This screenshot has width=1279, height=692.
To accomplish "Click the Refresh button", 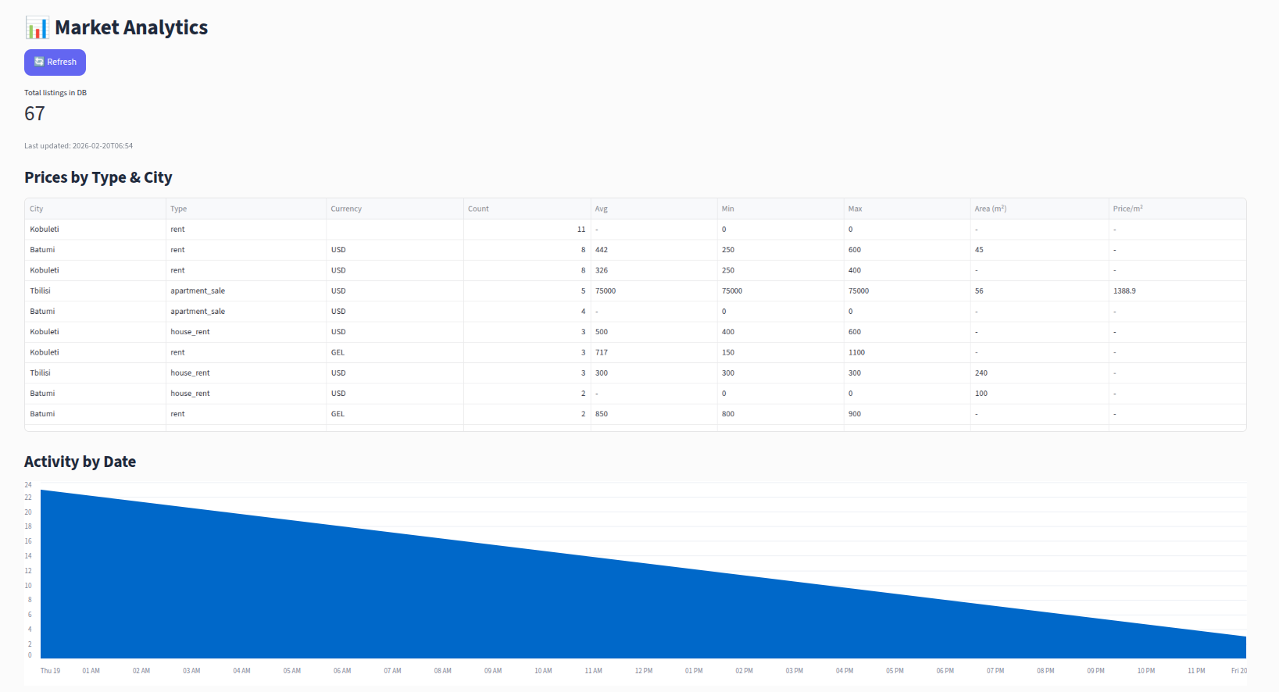I will (x=55, y=62).
